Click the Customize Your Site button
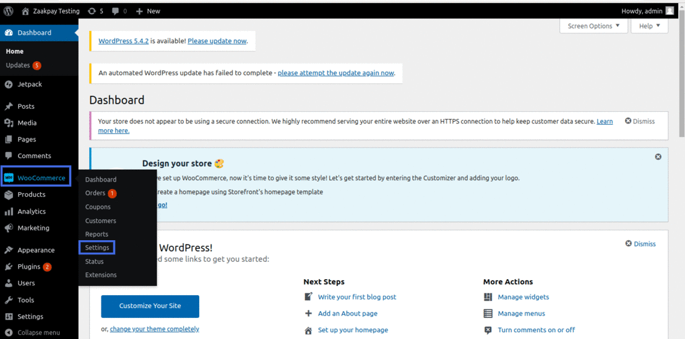This screenshot has width=685, height=339. 150,306
